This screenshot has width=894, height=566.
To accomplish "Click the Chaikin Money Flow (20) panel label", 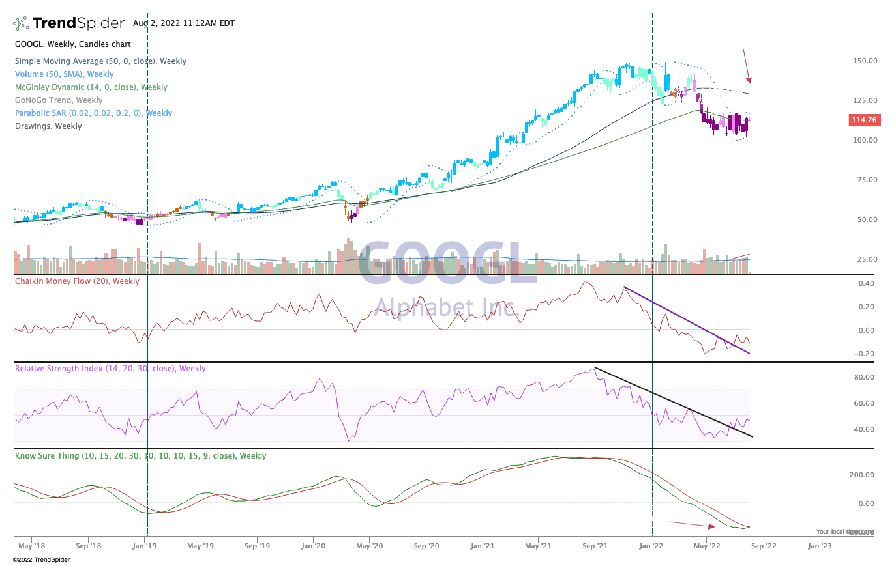I will point(77,281).
